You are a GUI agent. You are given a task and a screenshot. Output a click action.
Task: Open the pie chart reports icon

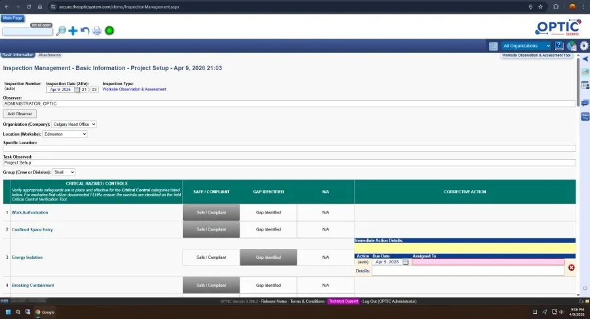click(x=572, y=46)
